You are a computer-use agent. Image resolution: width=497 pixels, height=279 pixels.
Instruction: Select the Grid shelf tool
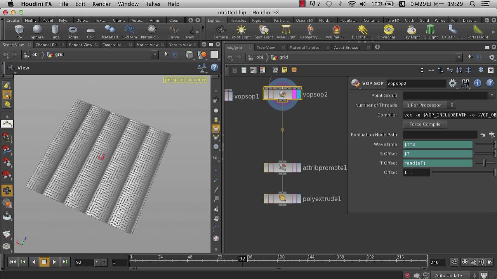click(x=90, y=32)
